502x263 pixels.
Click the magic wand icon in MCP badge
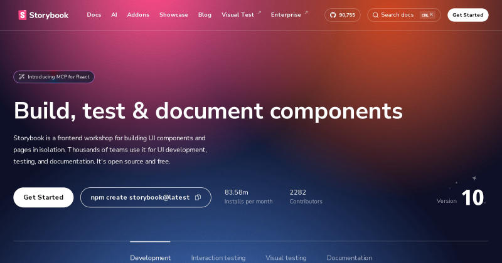tap(22, 76)
